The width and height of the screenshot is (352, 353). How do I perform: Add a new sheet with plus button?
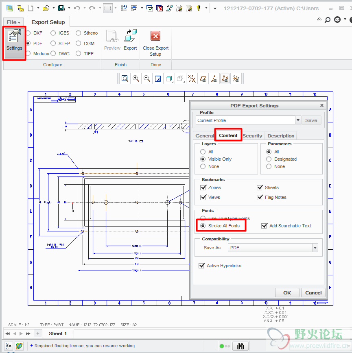point(38,333)
